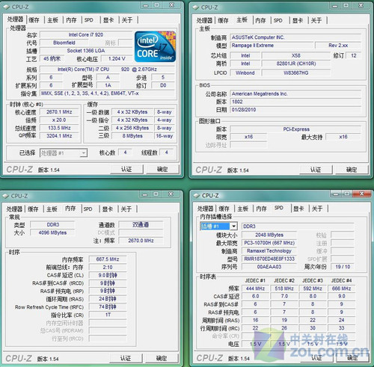This screenshot has height=367, width=374.
Task: Close the SPD CPU-Z window
Action: pos(362,194)
